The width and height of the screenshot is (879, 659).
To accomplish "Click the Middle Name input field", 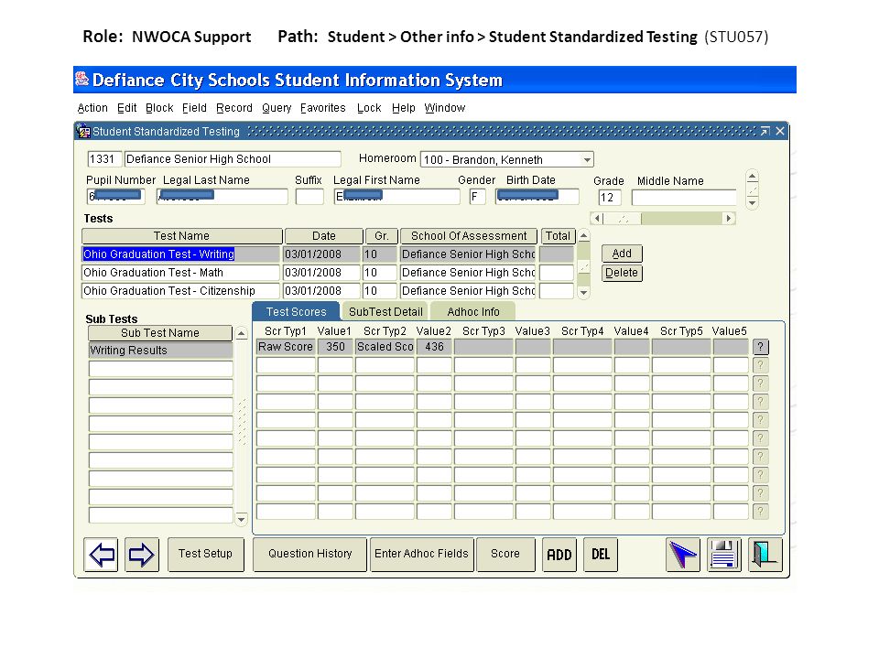I will (684, 198).
